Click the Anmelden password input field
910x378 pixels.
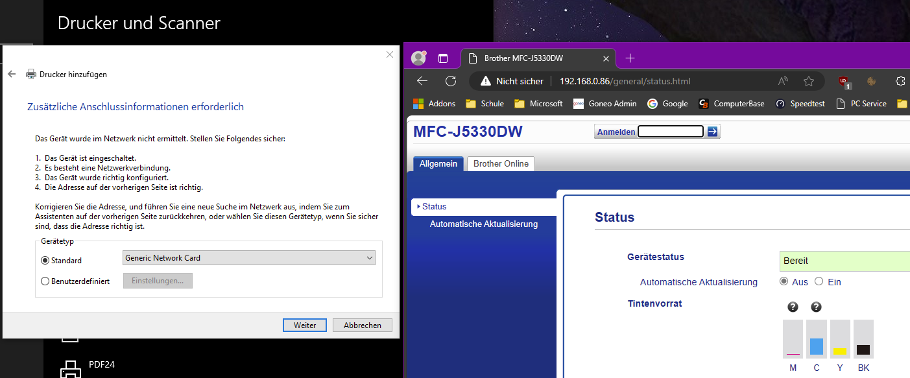click(x=671, y=132)
